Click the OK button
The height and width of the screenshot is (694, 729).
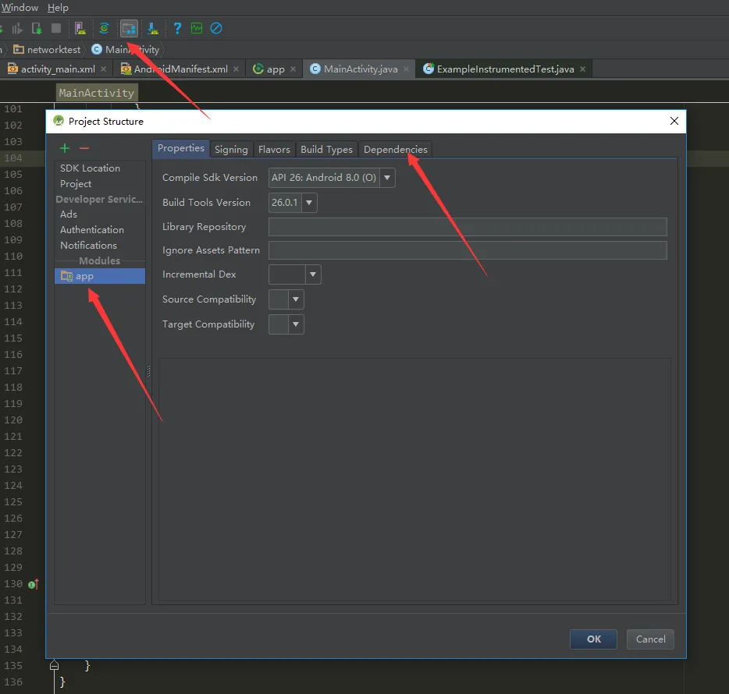(x=594, y=639)
